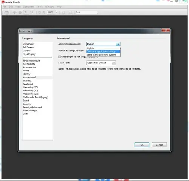Viewport: 189px width, 181px height.
Task: Open the View menu
Action: point(18,7)
